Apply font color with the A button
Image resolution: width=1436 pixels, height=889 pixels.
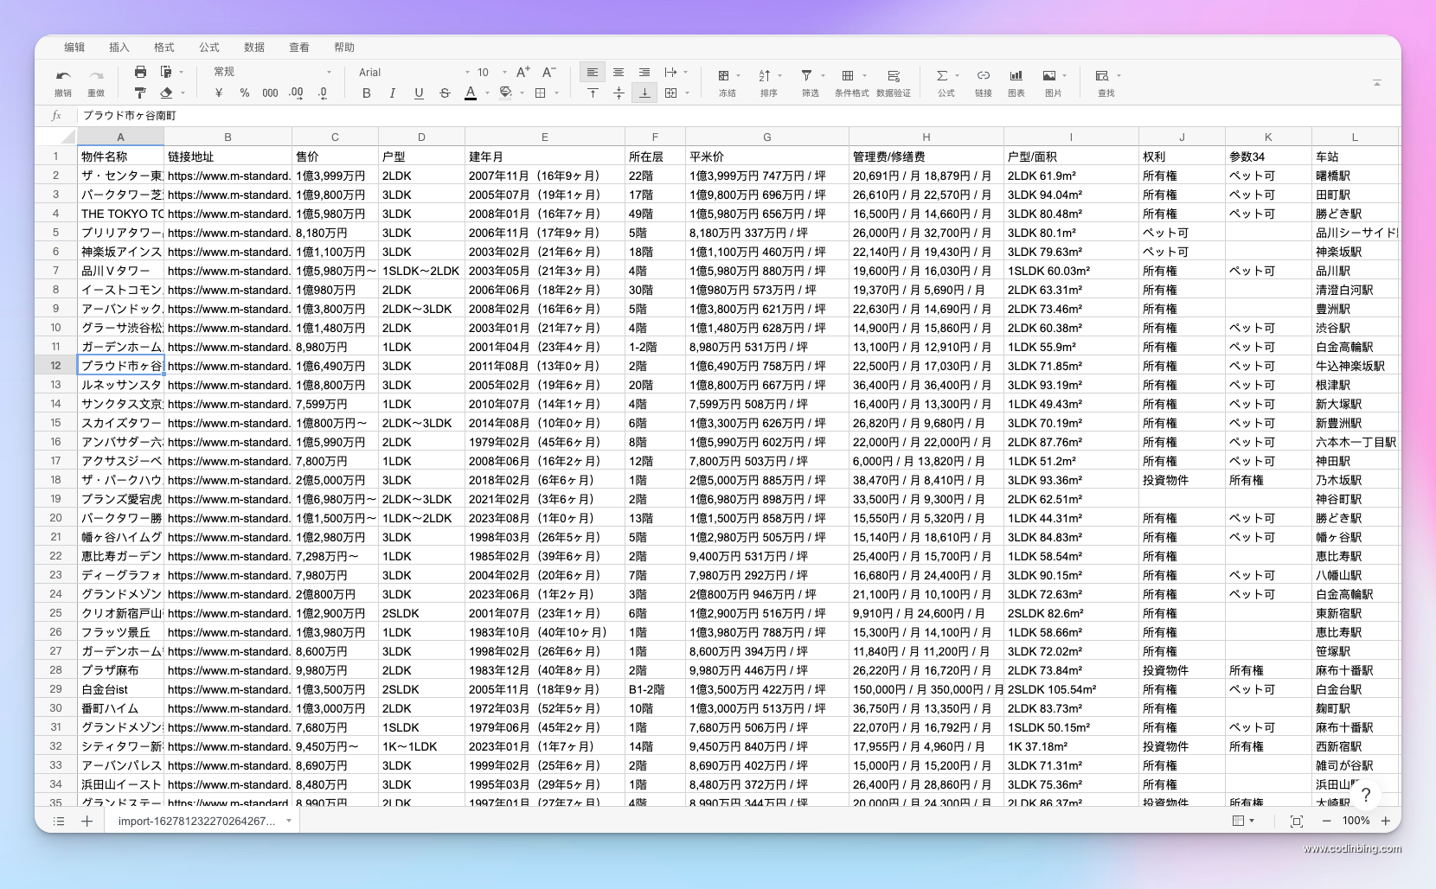(x=471, y=93)
